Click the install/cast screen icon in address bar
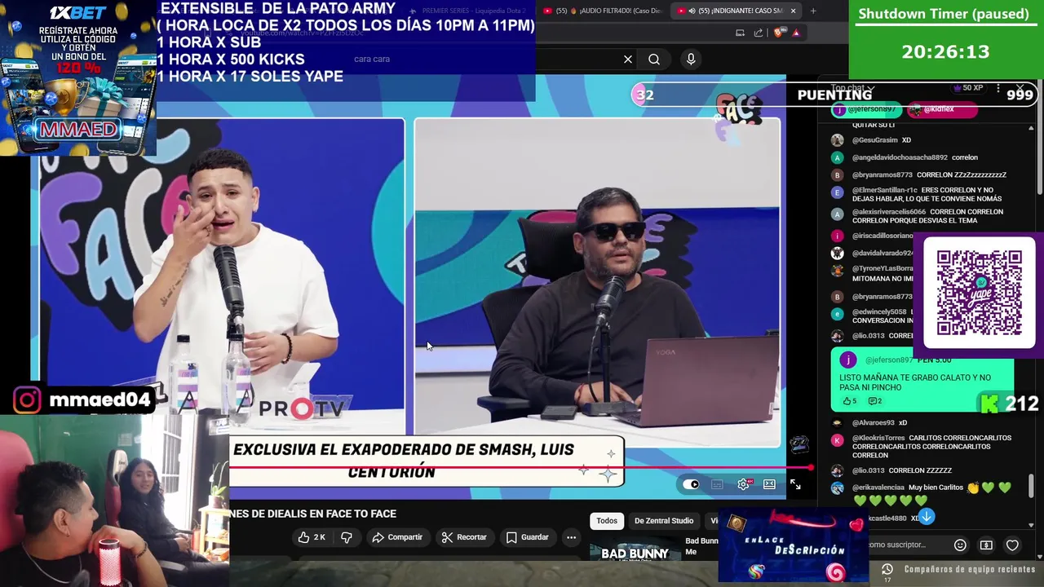Screen dimensions: 1044x587 tap(740, 33)
